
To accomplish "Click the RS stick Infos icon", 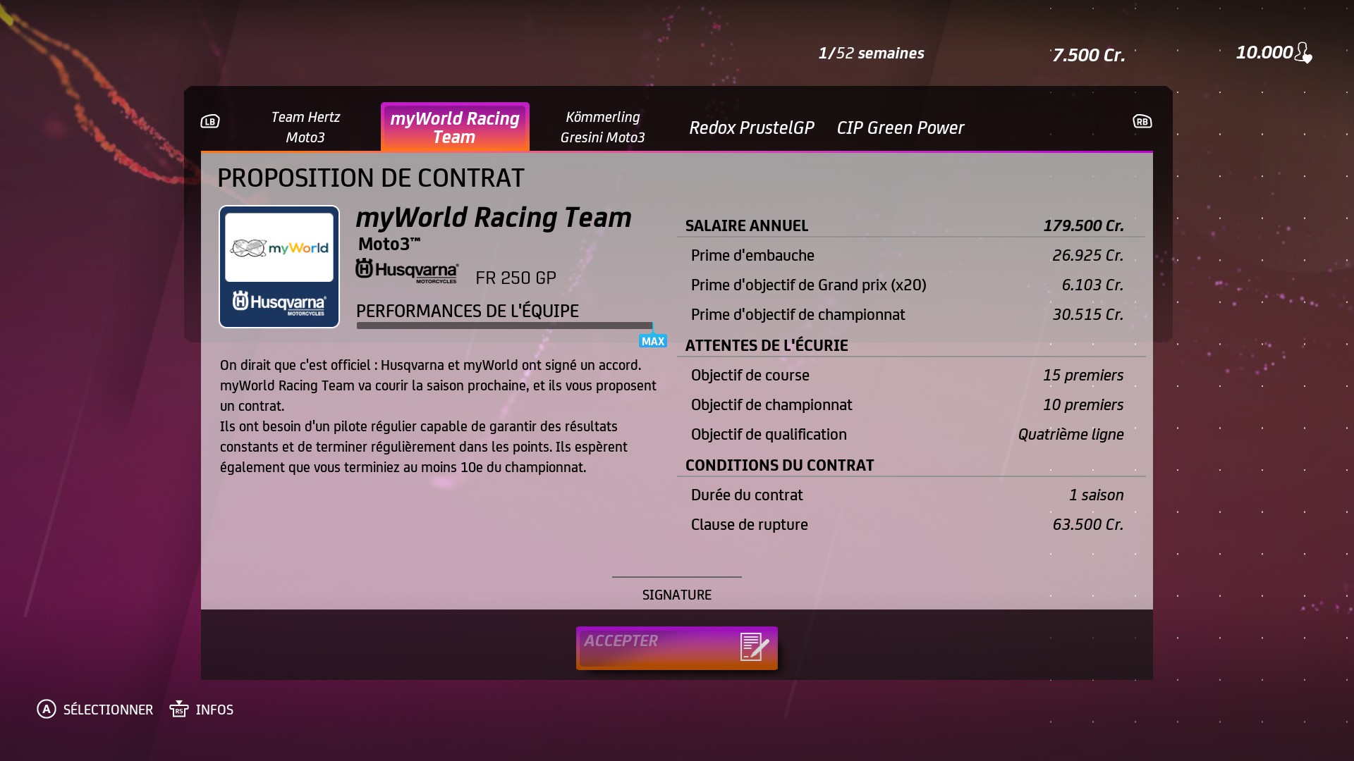I will (x=179, y=709).
